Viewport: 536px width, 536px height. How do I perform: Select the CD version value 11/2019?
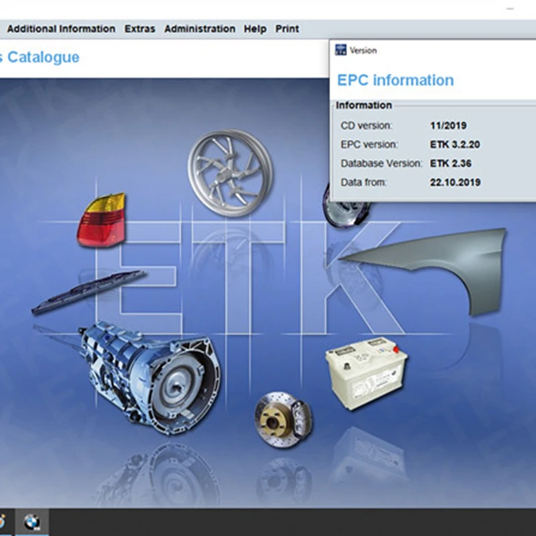(448, 125)
